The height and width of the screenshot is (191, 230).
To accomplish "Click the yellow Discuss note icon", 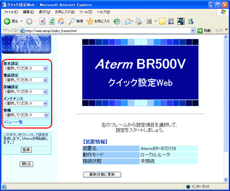I will (162, 22).
